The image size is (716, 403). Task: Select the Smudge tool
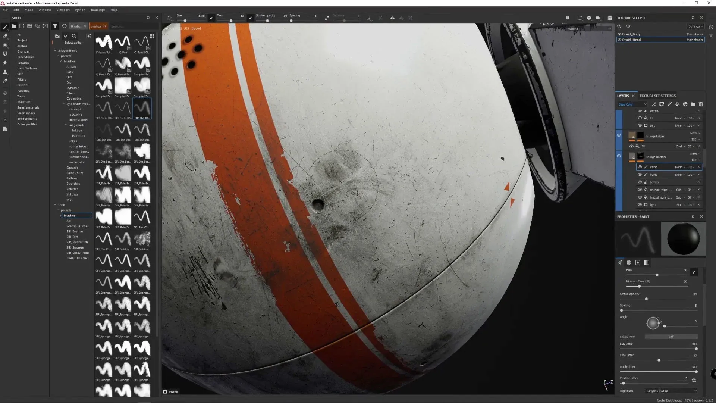pos(5,63)
